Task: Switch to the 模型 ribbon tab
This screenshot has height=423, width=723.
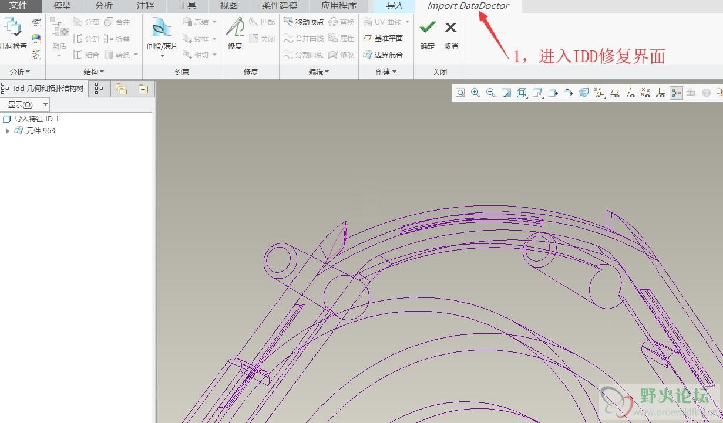Action: [62, 6]
